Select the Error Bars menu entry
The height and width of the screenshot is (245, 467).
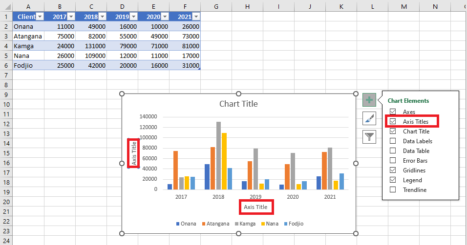(415, 161)
